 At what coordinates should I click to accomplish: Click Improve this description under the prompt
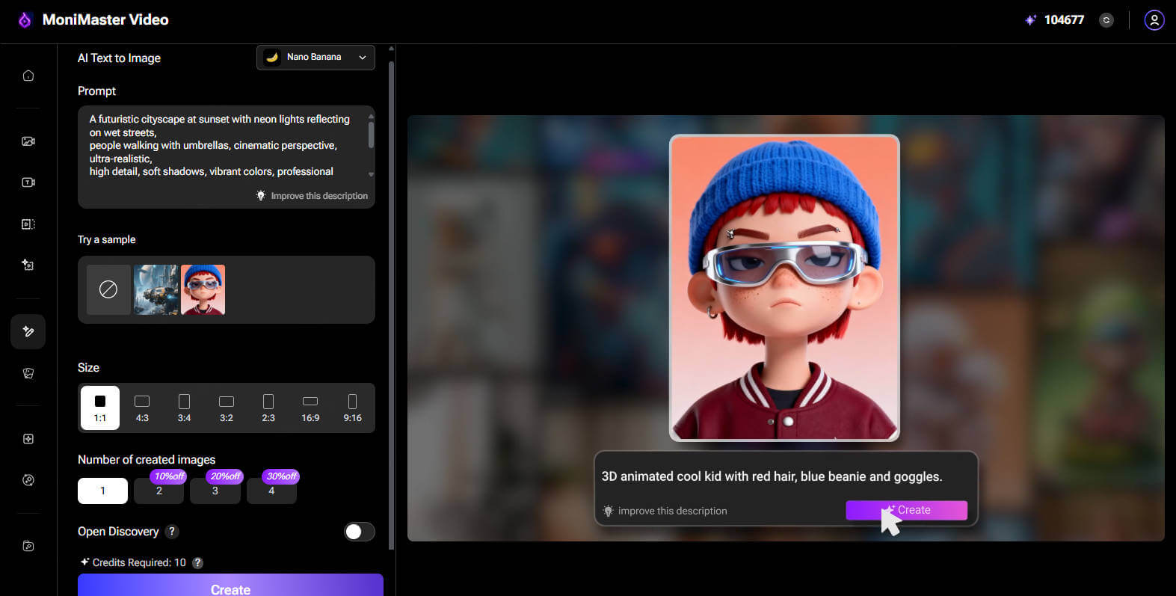click(x=319, y=196)
